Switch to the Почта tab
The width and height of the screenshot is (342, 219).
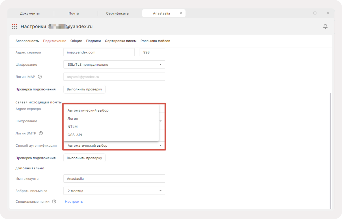pos(74,13)
